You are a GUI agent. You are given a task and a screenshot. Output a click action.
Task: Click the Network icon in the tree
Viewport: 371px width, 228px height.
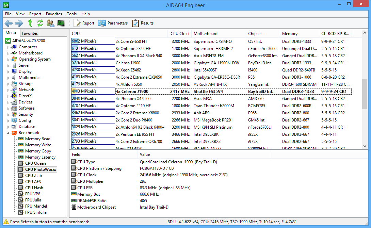click(x=14, y=90)
